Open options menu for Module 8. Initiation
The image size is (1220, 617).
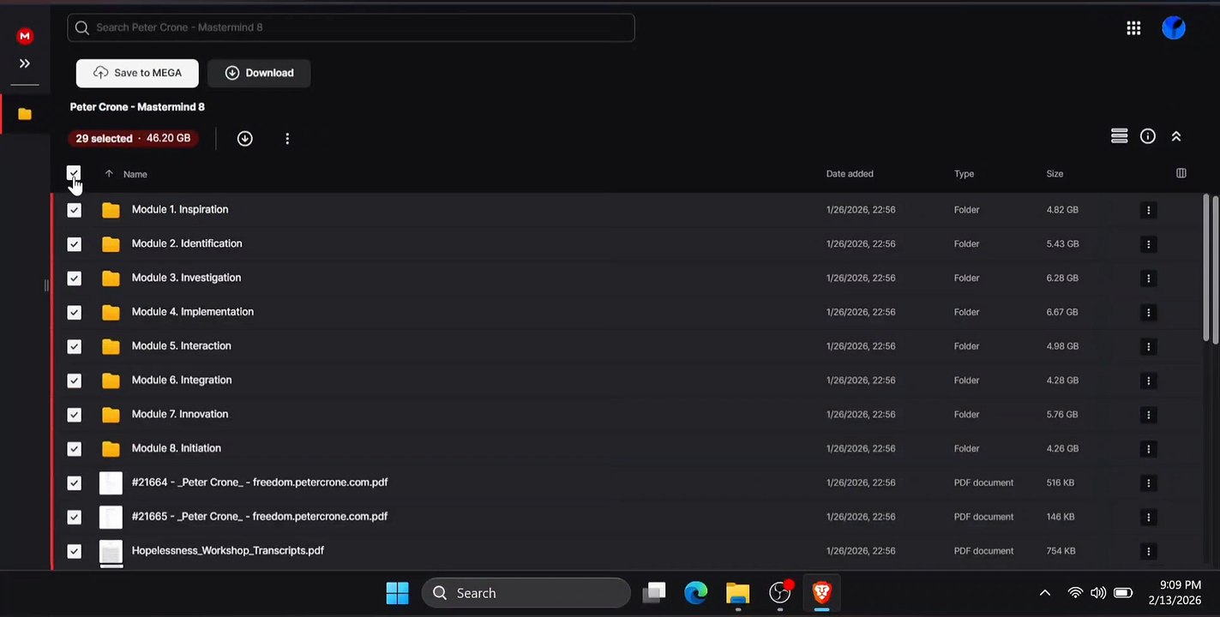click(x=1149, y=449)
